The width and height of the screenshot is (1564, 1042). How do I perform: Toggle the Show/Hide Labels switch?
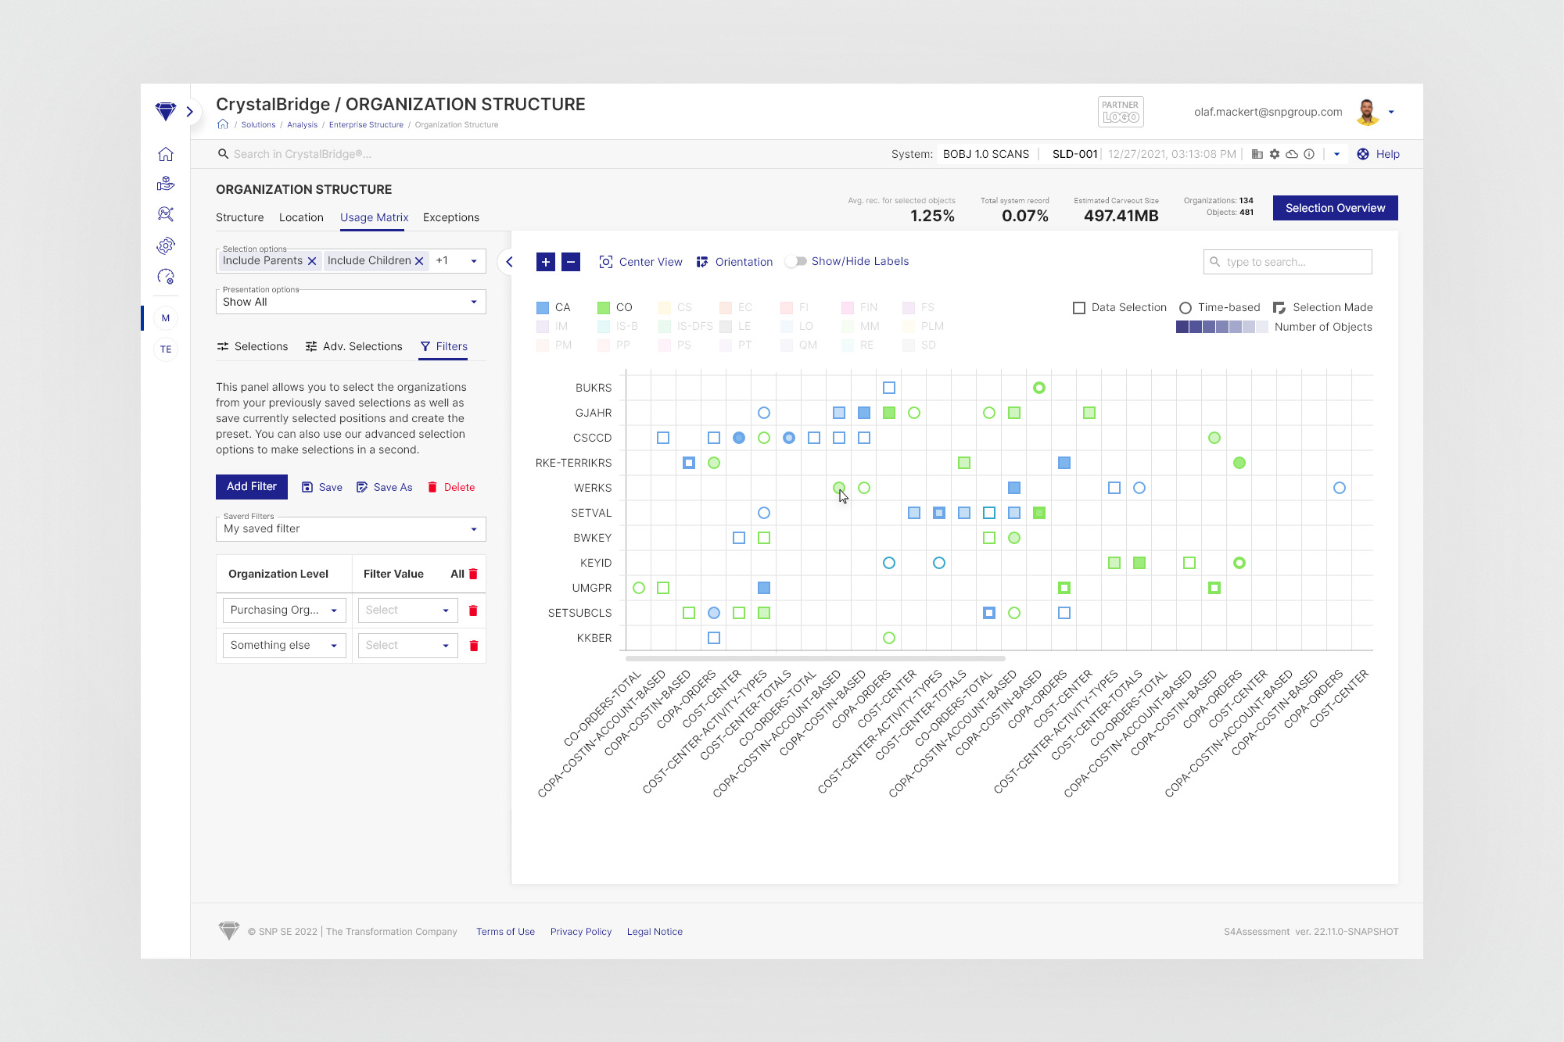point(795,261)
